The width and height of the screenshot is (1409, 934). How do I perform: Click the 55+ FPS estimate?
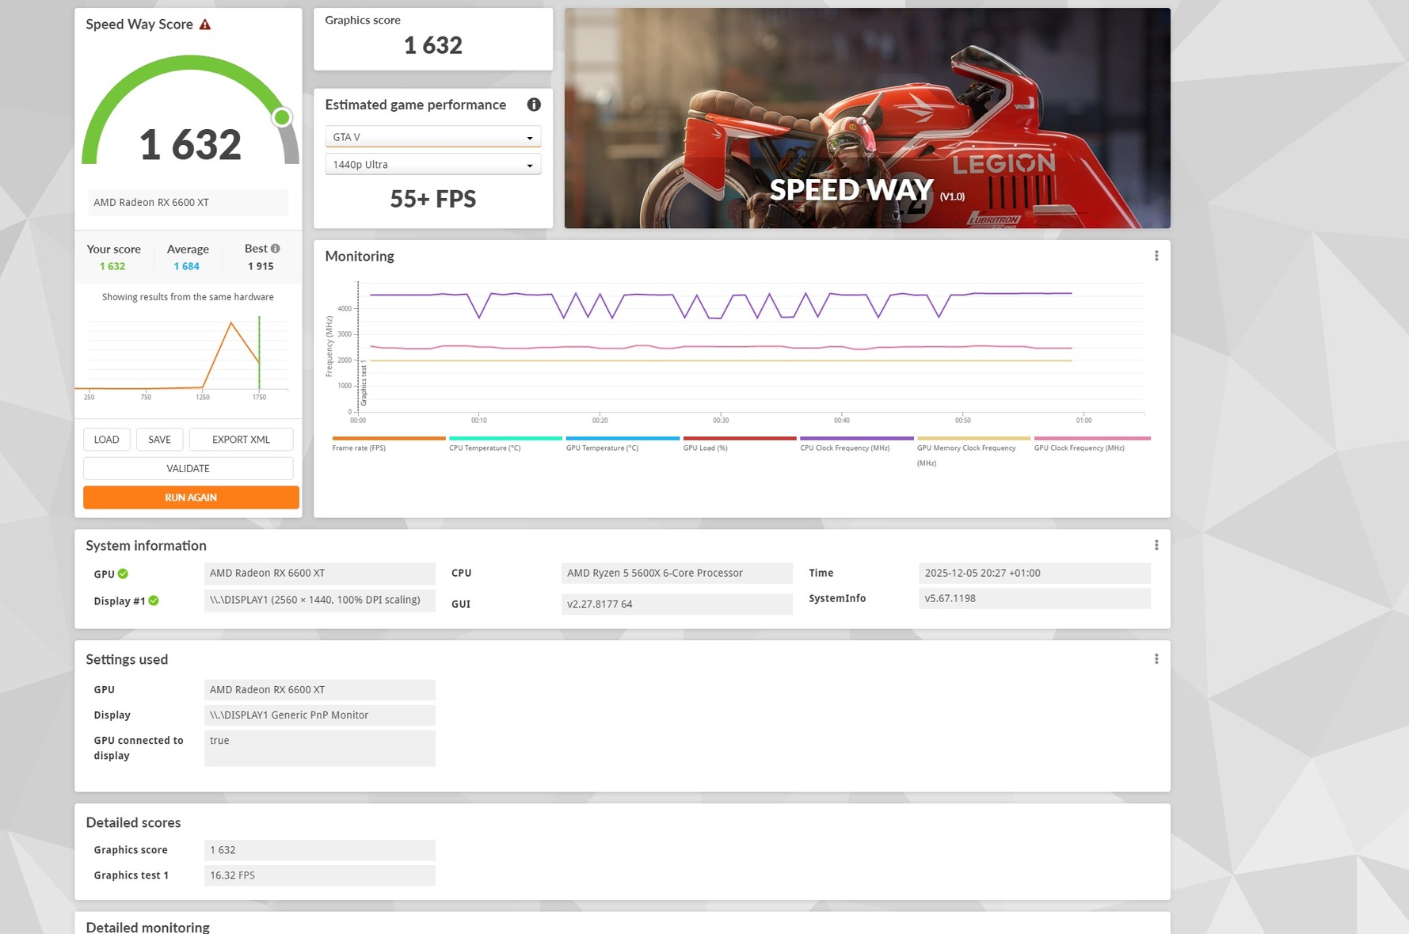(433, 199)
